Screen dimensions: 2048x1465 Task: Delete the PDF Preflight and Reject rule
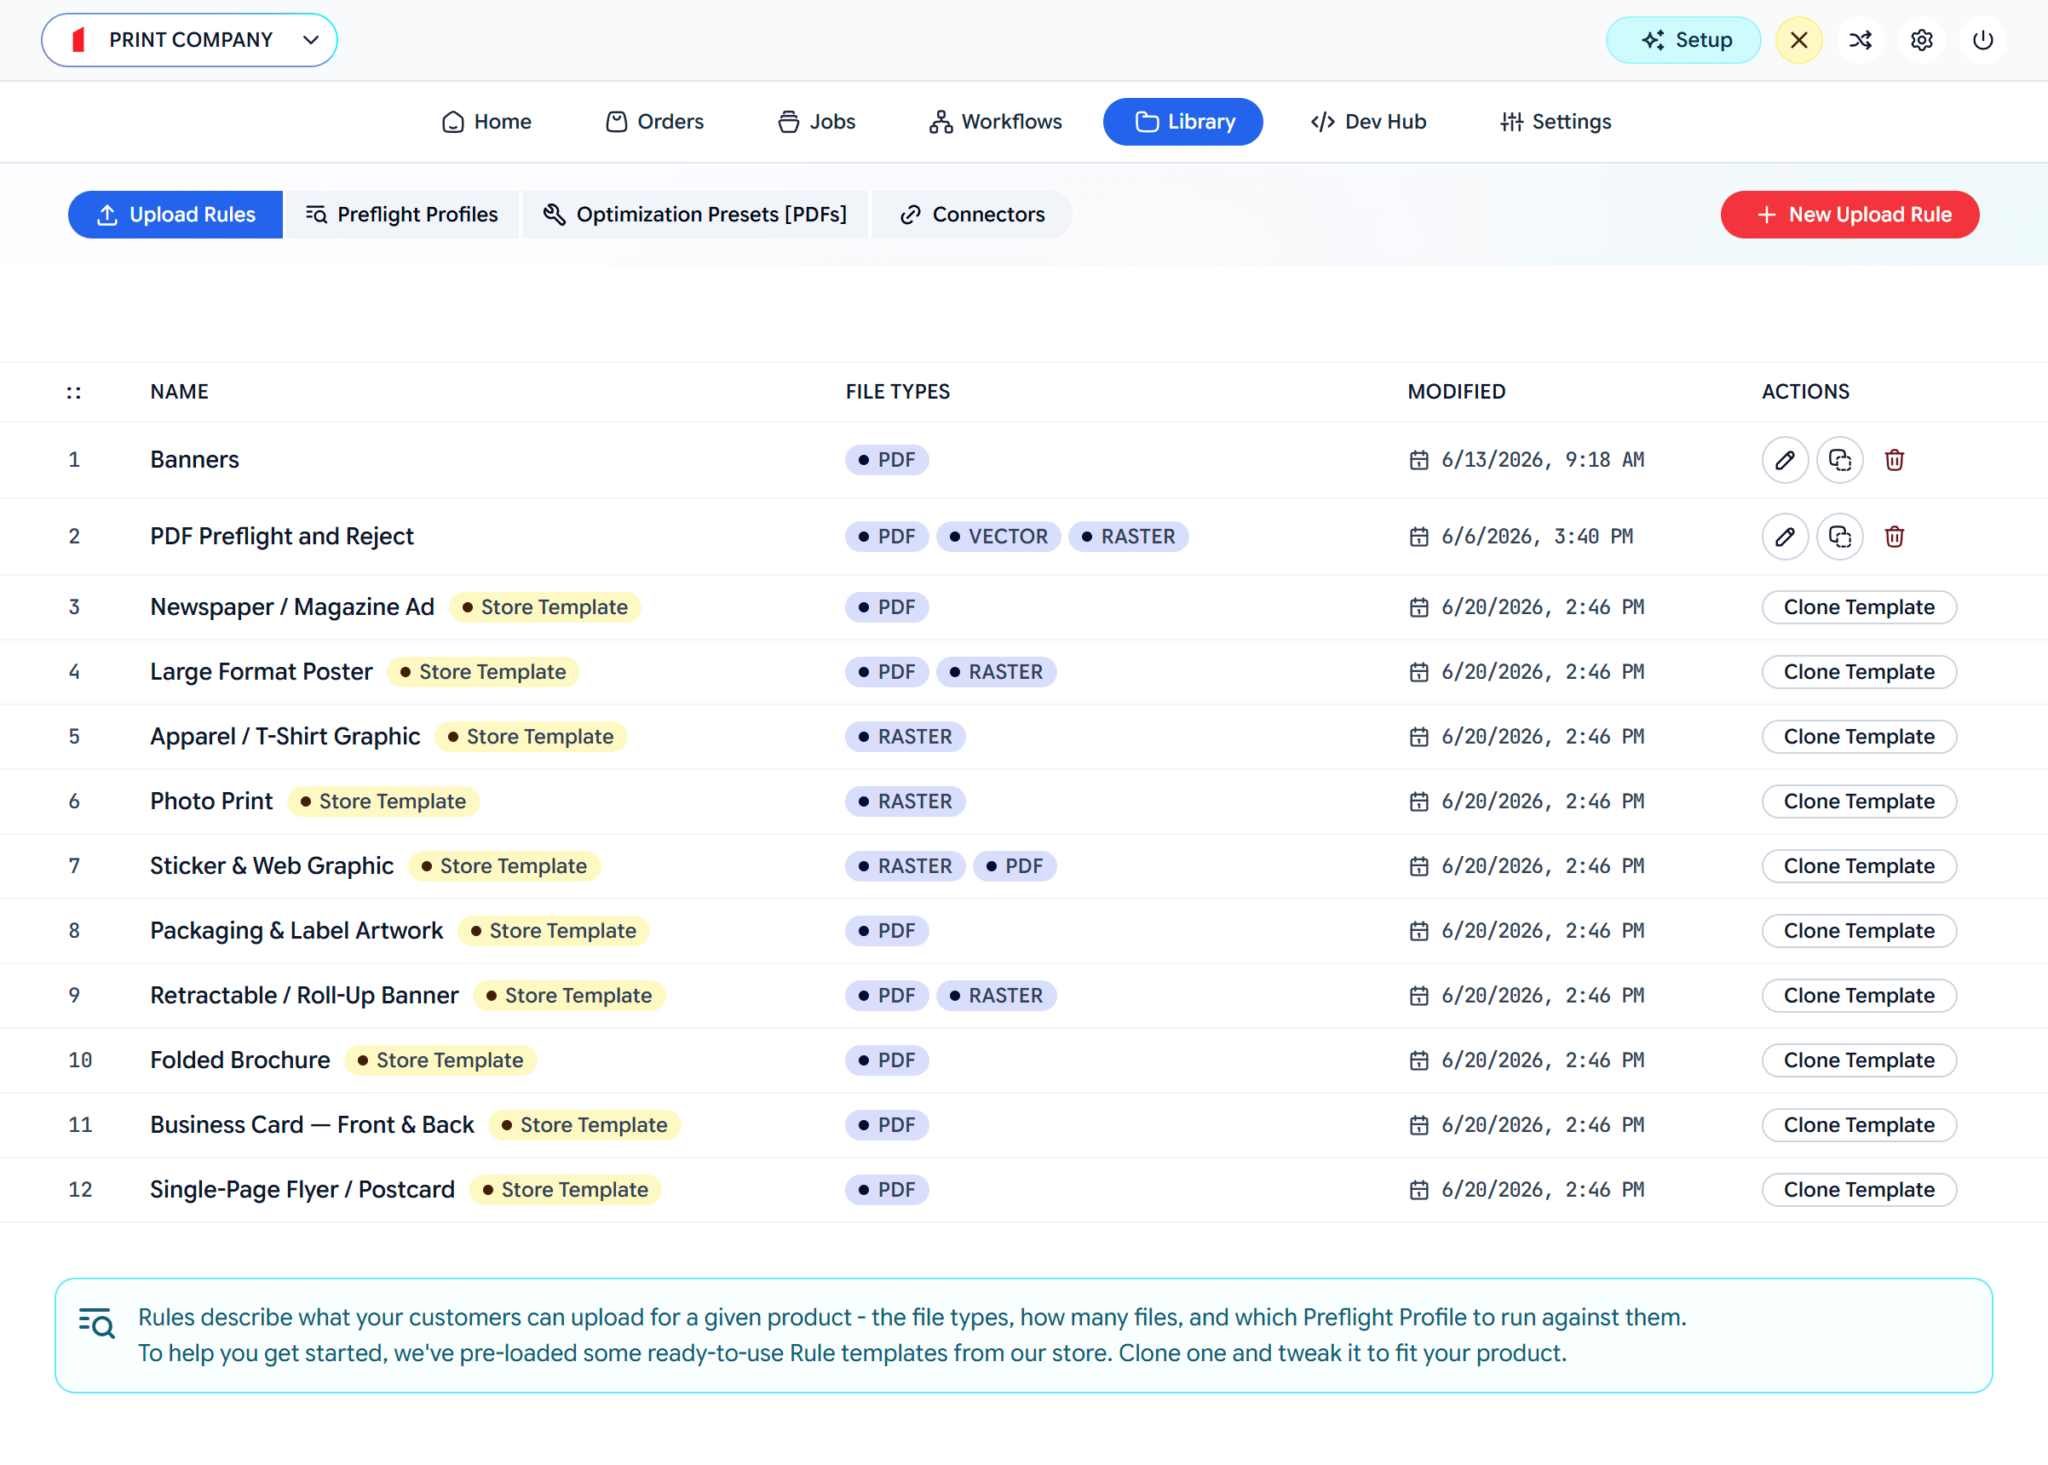[x=1894, y=537]
